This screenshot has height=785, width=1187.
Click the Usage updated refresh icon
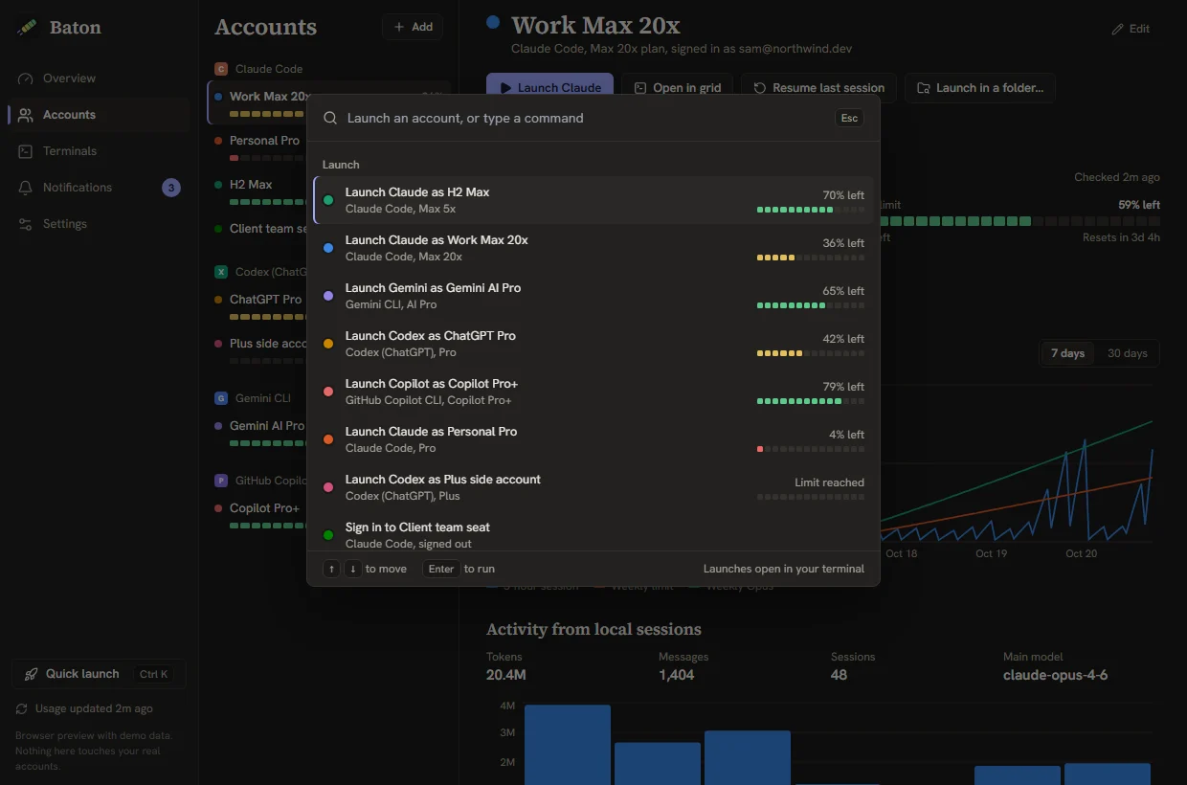(22, 709)
